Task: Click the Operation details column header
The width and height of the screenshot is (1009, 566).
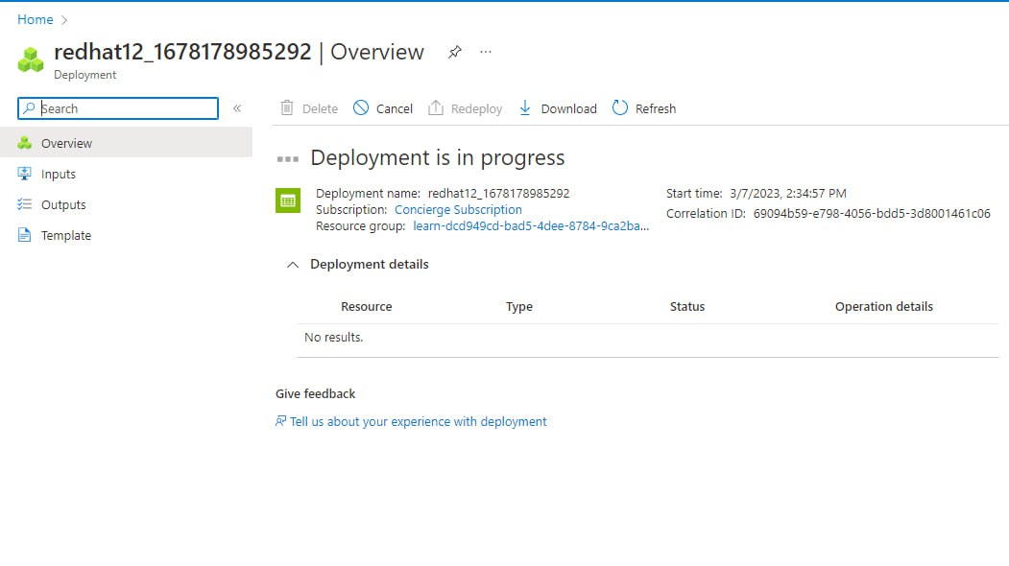Action: [884, 307]
